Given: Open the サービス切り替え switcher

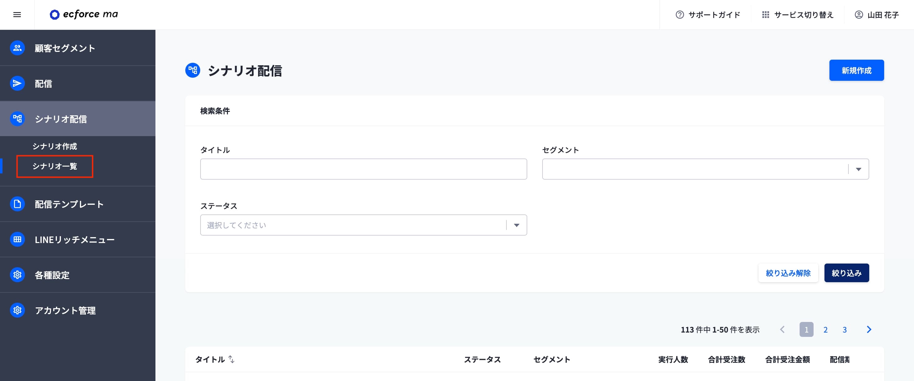Looking at the screenshot, I should click(x=797, y=15).
